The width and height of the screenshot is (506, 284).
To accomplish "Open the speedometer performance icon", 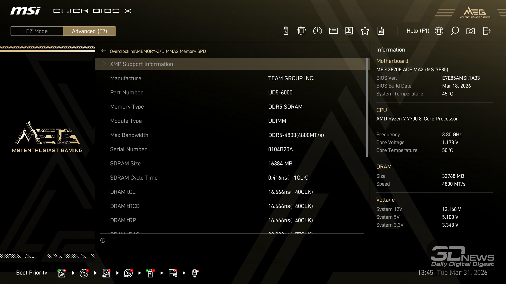I will 317,31.
